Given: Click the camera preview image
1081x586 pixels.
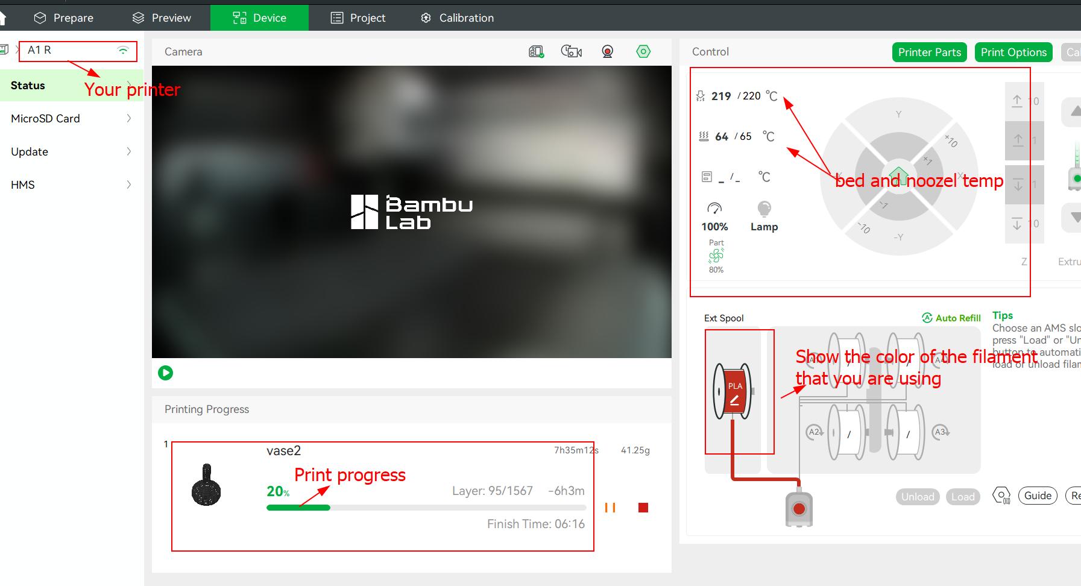Looking at the screenshot, I should tap(412, 212).
